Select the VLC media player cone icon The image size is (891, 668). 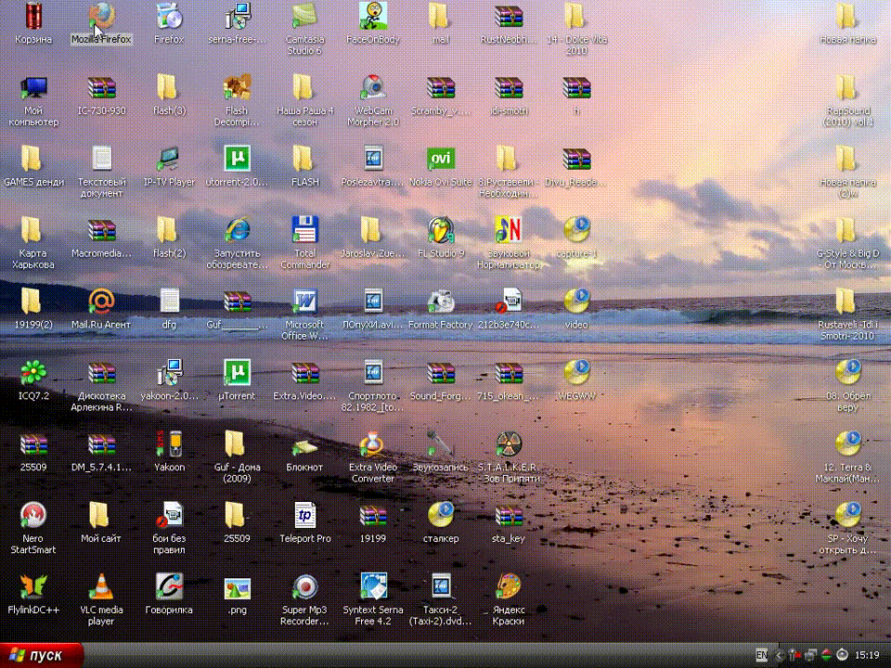click(x=101, y=587)
